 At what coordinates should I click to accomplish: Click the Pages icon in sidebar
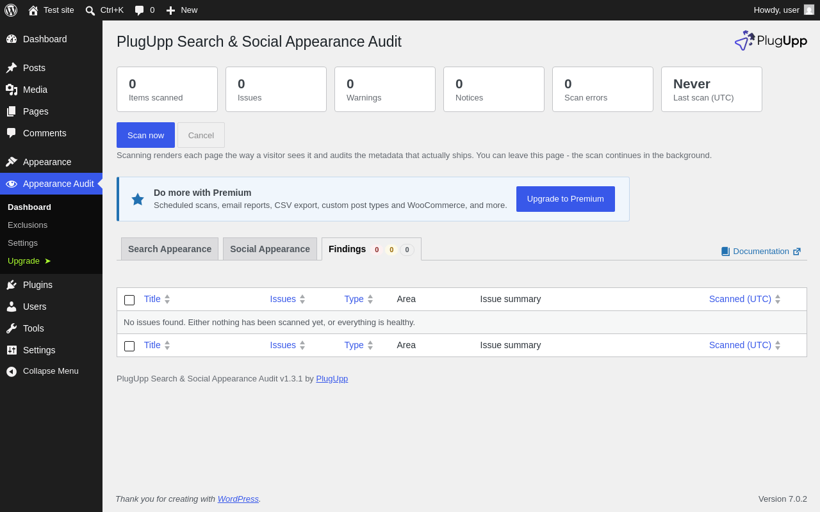[x=12, y=111]
